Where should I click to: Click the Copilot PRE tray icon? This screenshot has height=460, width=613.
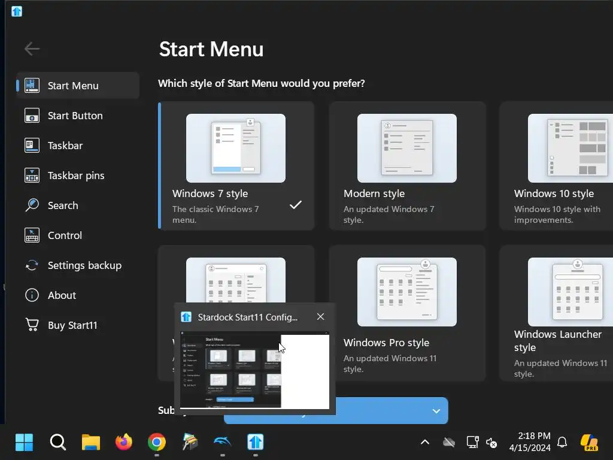pos(589,443)
